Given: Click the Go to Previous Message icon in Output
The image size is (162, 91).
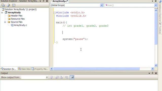Looking at the screenshot, I should pyautogui.click(x=57, y=77).
